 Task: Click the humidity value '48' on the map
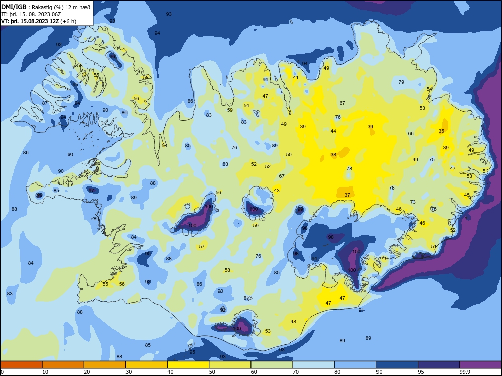(x=293, y=322)
